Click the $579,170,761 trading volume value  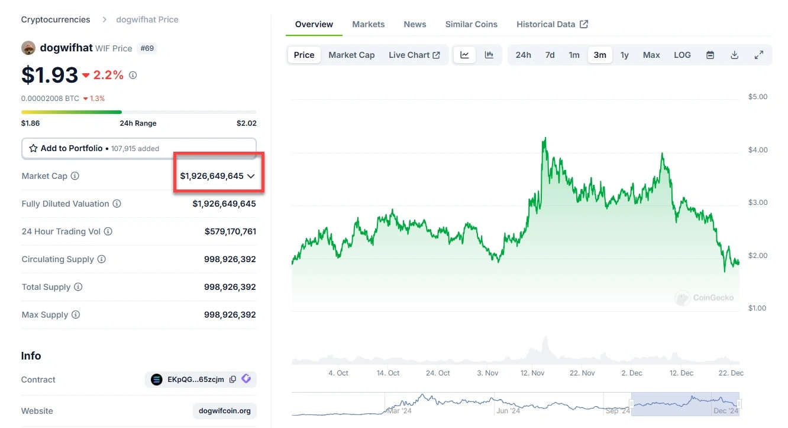(x=231, y=231)
